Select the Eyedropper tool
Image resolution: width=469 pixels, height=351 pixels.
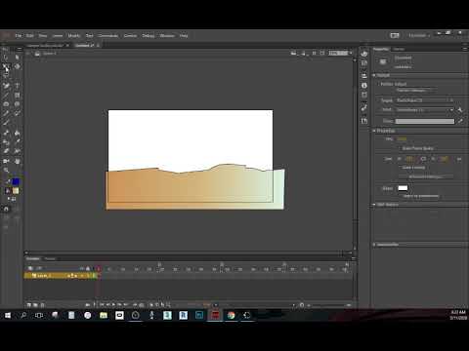coord(18,142)
